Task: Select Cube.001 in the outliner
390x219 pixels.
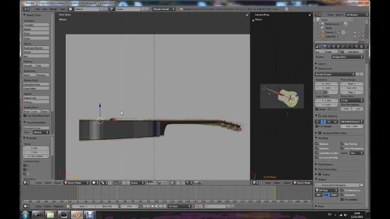Action: [x=330, y=36]
